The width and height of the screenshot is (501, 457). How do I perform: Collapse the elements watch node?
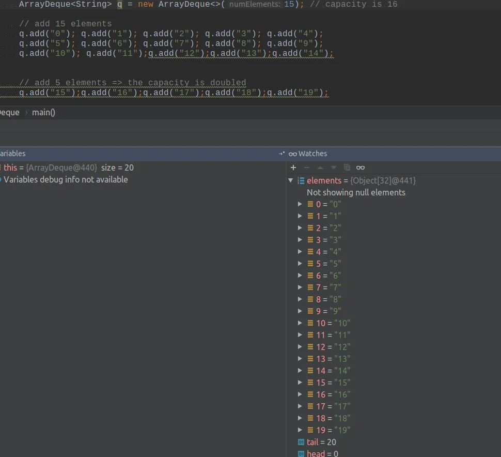click(290, 180)
